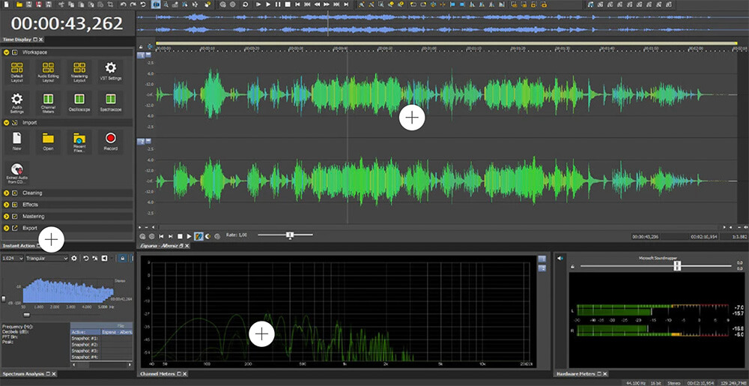Expand the Export section
Viewport: 749px width, 386px height.
(7, 228)
